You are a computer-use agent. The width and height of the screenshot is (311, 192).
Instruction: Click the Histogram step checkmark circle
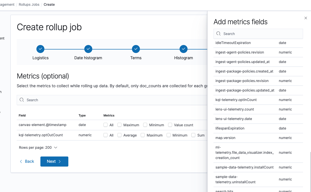click(x=184, y=49)
